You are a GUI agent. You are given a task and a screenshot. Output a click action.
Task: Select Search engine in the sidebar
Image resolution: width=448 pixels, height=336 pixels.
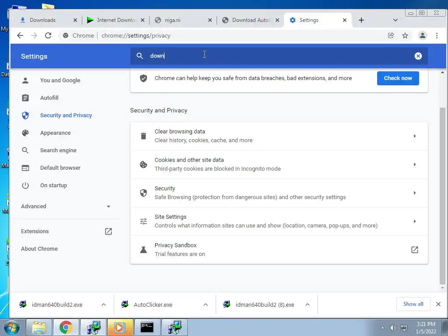tap(58, 150)
